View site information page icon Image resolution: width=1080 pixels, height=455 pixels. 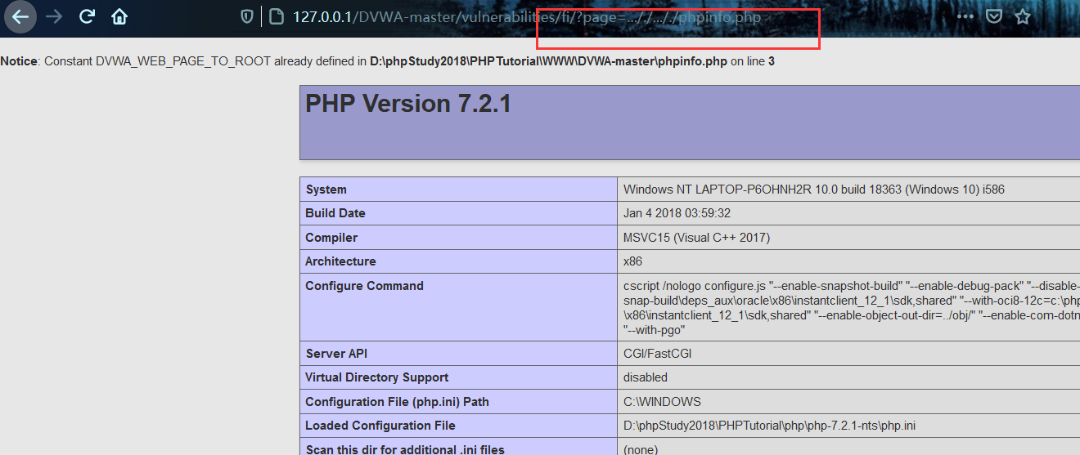[276, 16]
